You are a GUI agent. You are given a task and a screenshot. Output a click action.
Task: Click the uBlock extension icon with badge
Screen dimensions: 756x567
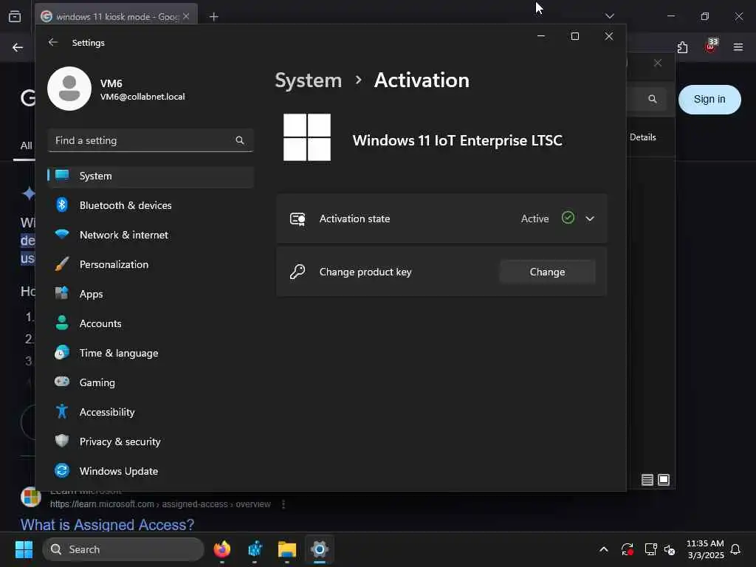point(711,47)
